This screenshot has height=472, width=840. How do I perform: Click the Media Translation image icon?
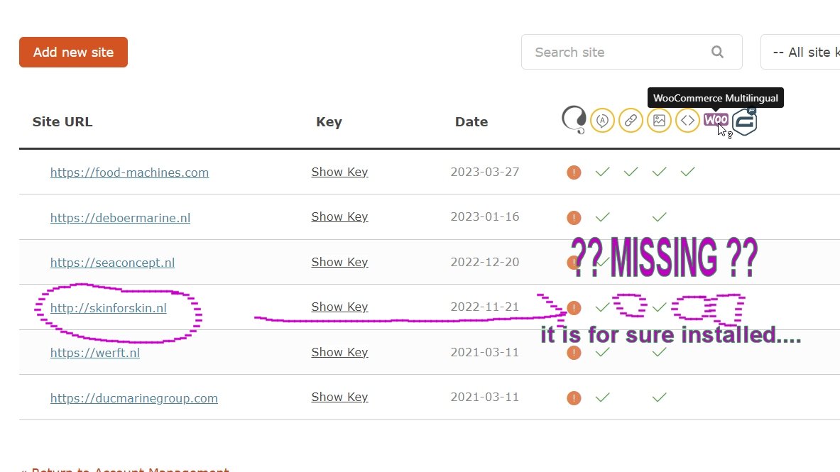[659, 121]
